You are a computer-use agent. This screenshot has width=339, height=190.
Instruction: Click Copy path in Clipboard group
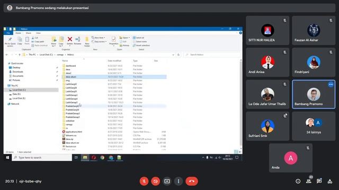point(38,42)
